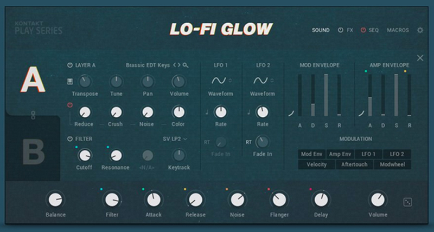Click the link icon between layers A and B

pyautogui.click(x=33, y=115)
